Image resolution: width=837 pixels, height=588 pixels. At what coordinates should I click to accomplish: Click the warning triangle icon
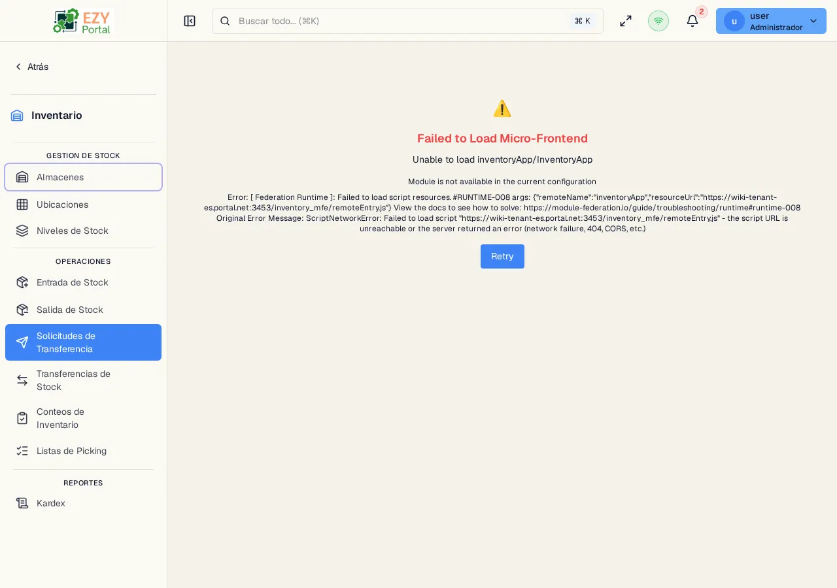[x=502, y=108]
